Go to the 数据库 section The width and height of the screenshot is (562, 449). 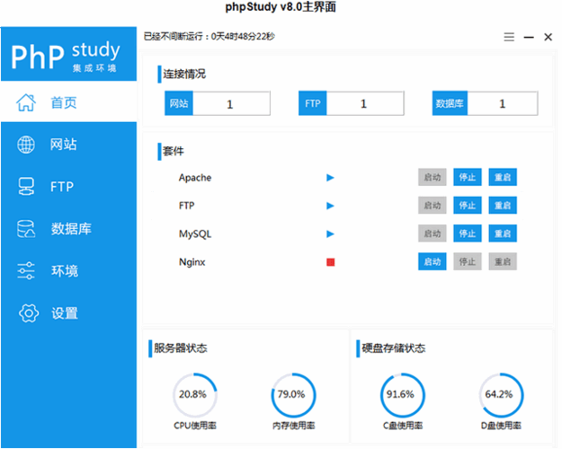click(69, 229)
